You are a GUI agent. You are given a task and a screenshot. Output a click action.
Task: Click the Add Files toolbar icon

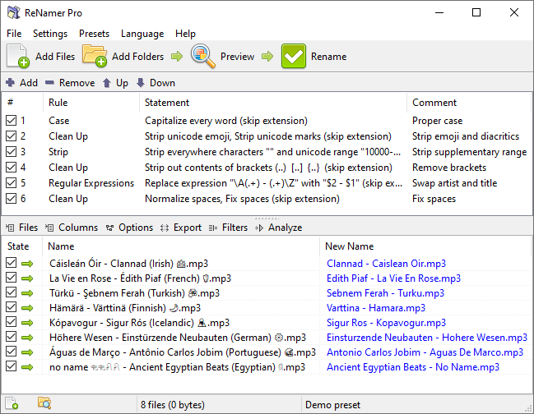tap(19, 57)
